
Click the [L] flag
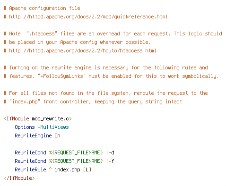[87, 169]
